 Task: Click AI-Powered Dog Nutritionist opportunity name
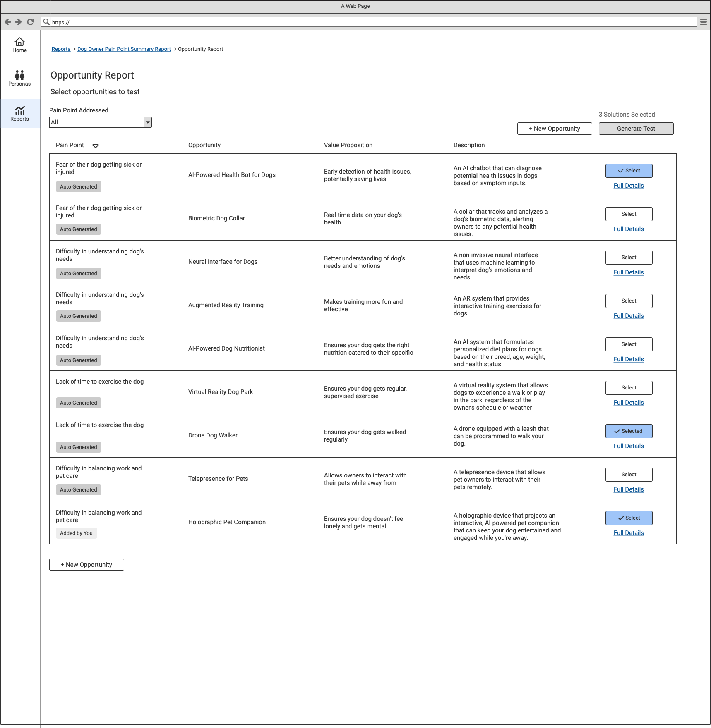coord(226,348)
